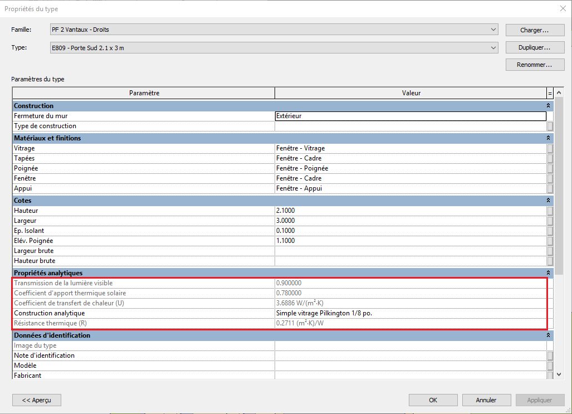The height and width of the screenshot is (414, 572).
Task: Click associate parameter button for Vitrage row
Action: tap(550, 148)
